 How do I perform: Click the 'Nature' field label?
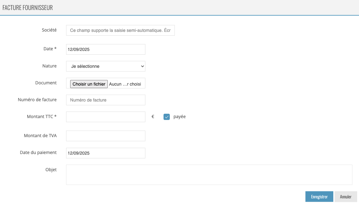click(x=49, y=66)
